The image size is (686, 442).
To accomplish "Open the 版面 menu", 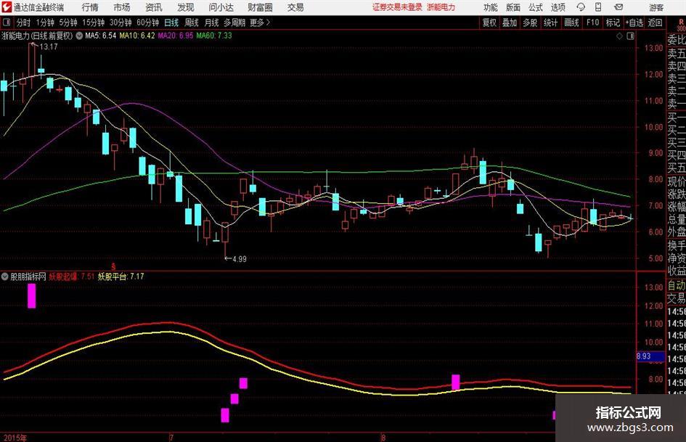I will [x=513, y=7].
